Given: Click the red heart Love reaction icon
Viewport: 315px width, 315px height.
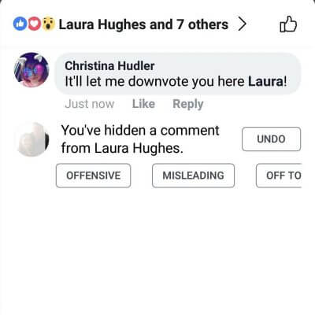Looking at the screenshot, I should tap(34, 24).
